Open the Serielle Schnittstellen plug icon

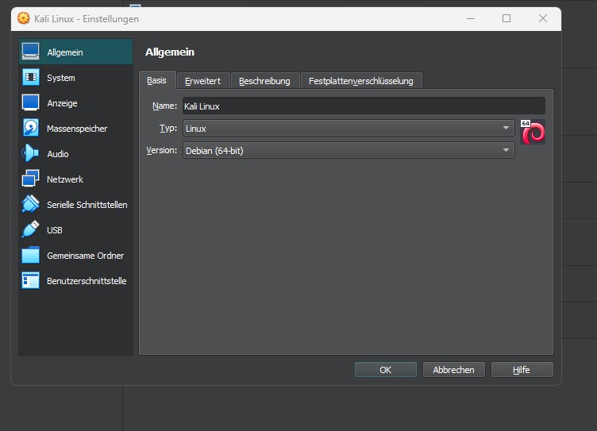[x=30, y=204]
